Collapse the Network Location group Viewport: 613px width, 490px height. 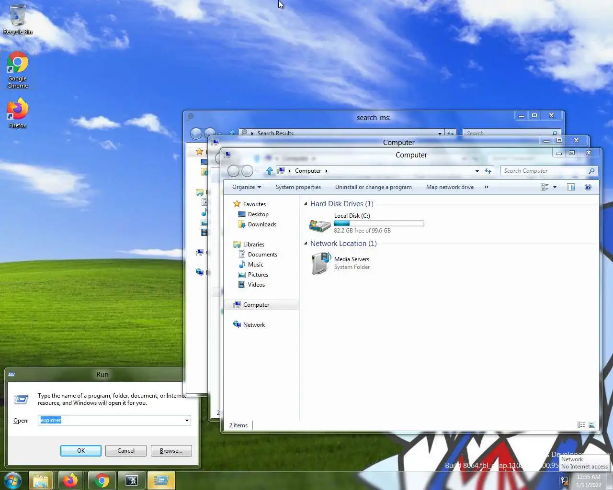pyautogui.click(x=306, y=244)
